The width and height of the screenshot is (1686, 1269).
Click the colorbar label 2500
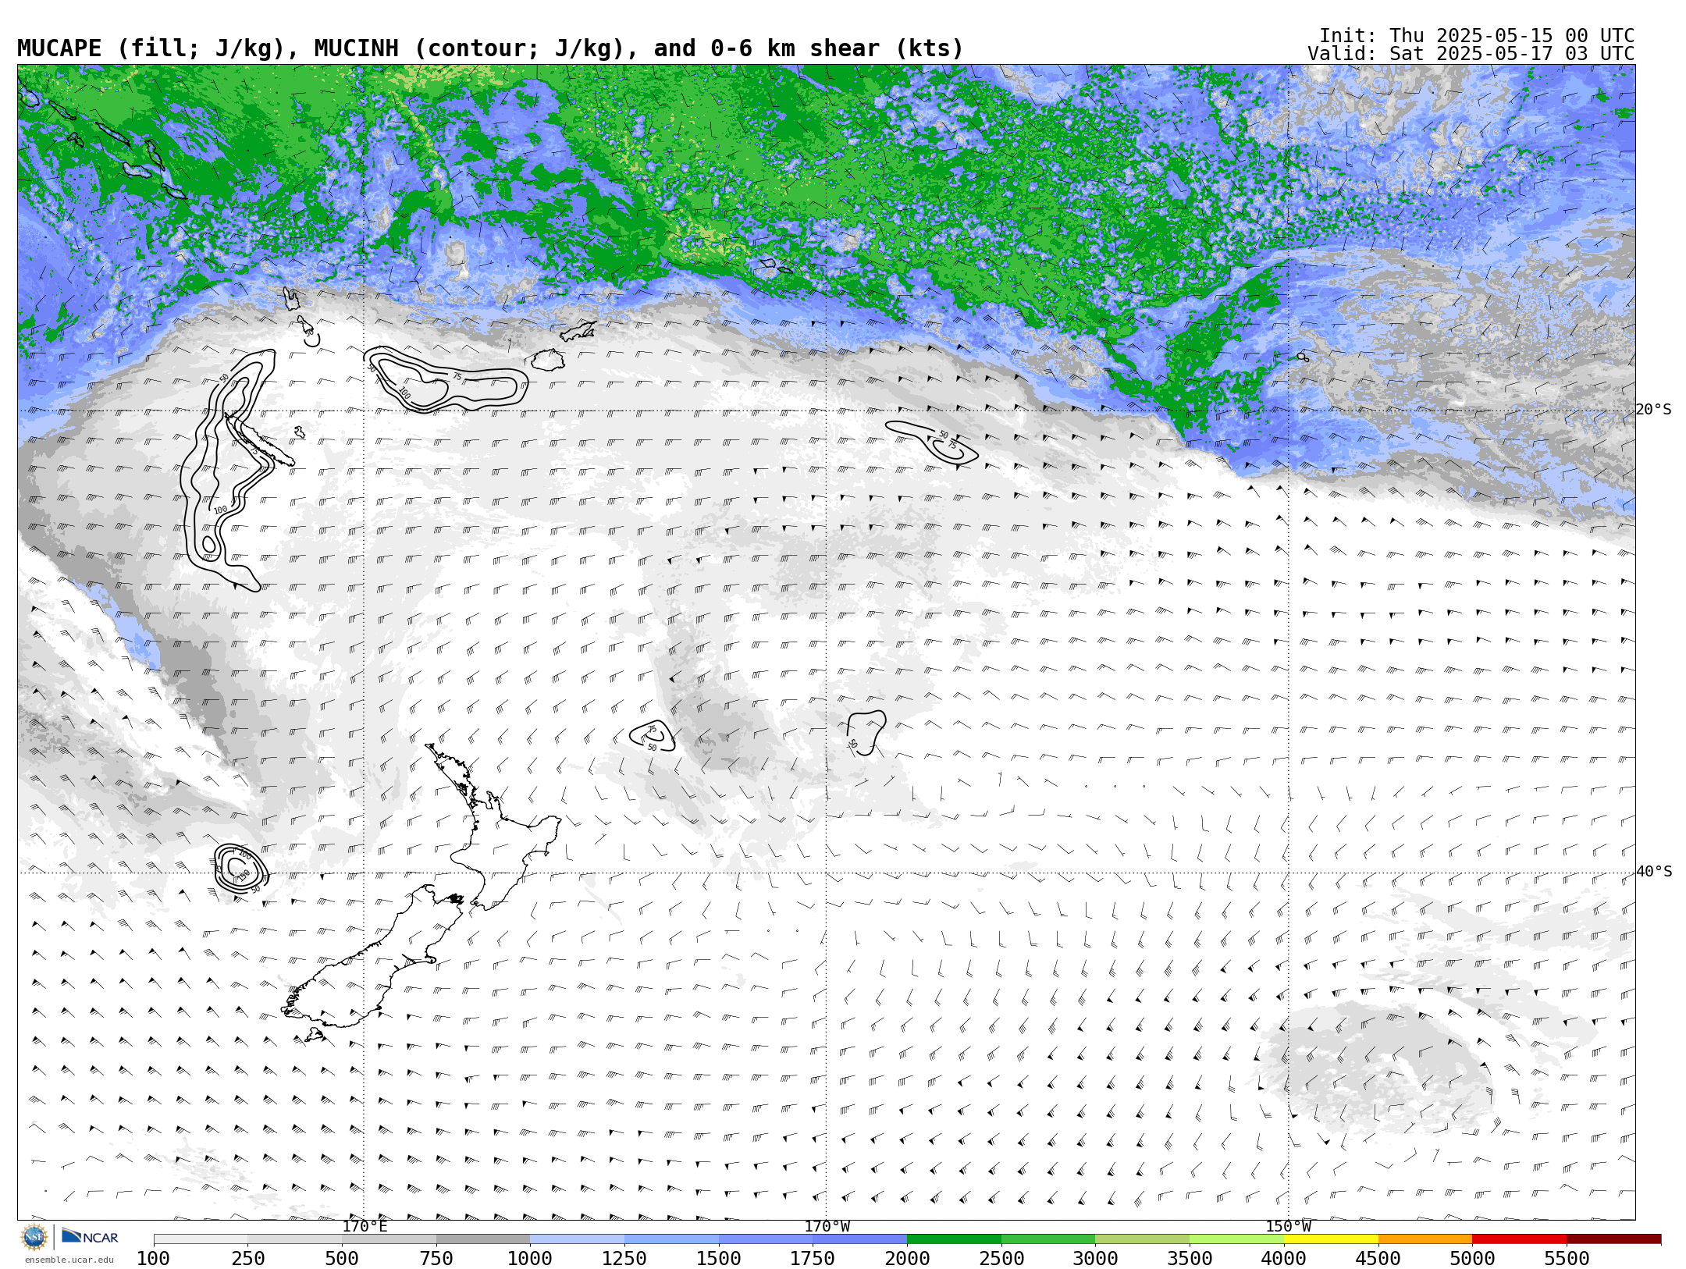pos(1001,1258)
